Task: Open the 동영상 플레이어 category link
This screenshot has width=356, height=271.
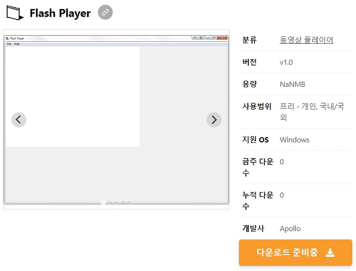Action: click(306, 40)
